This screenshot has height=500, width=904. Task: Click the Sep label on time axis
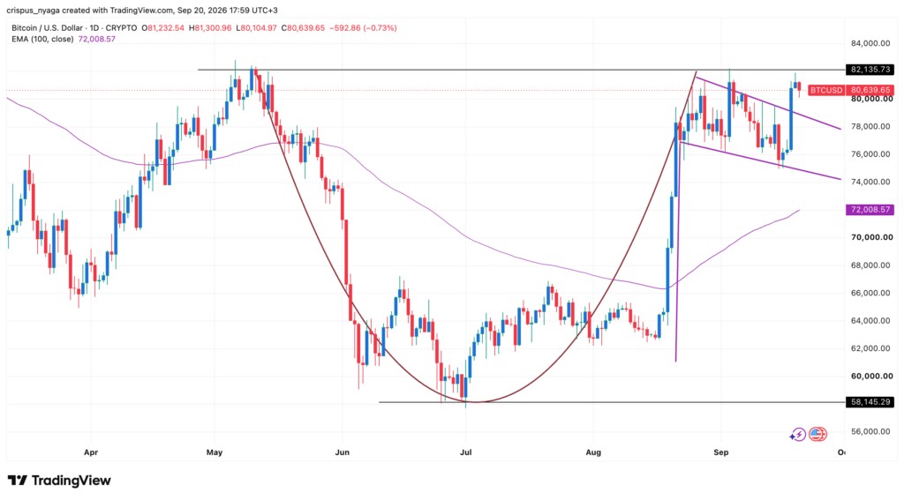pyautogui.click(x=720, y=452)
